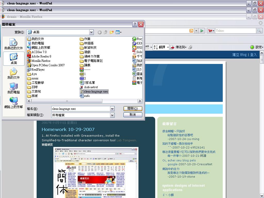Expand the 檔案類型 file type dropdown
Viewport: 264px width, 198px height.
(x=112, y=115)
